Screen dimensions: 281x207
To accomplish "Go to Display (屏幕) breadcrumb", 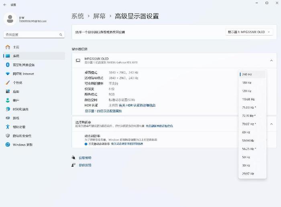I will click(99, 16).
